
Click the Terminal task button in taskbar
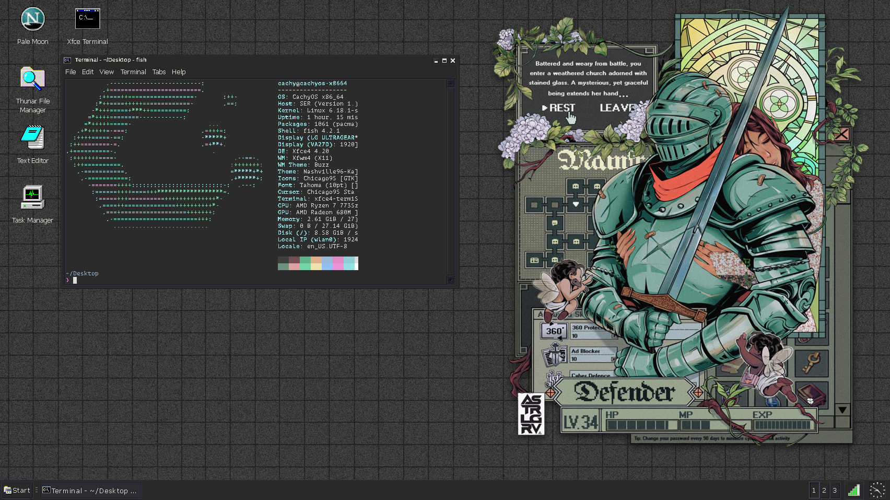click(x=91, y=490)
